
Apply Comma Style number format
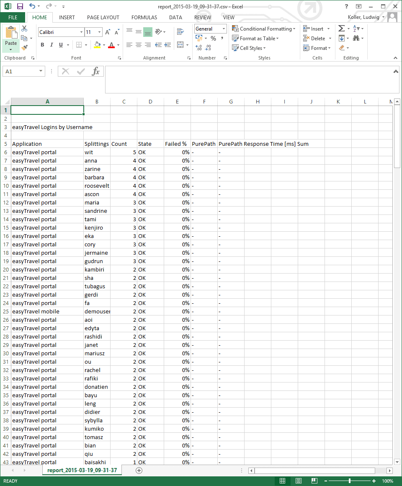click(x=222, y=39)
